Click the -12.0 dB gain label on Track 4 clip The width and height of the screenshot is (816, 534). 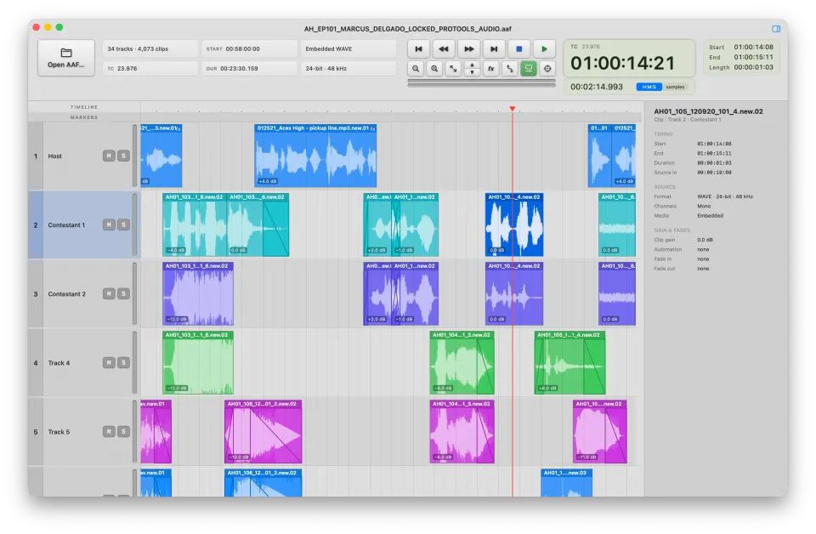(x=177, y=389)
